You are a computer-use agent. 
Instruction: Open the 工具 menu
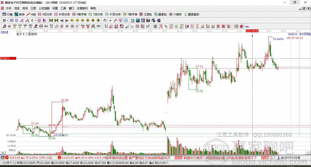pyautogui.click(x=63, y=8)
